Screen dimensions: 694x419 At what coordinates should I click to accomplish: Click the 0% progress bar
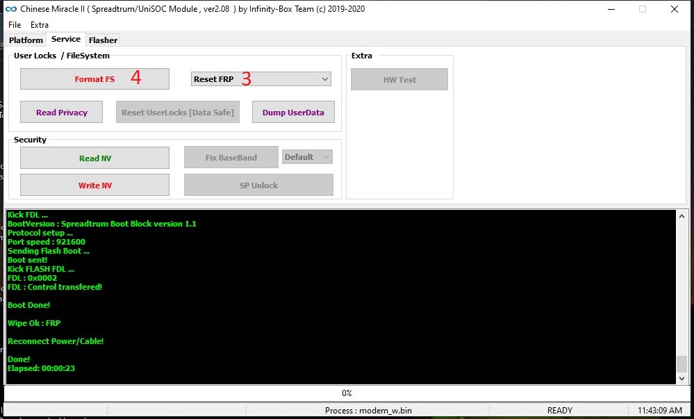347,393
